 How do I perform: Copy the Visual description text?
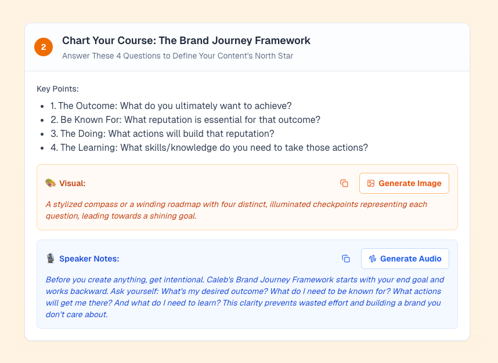344,183
